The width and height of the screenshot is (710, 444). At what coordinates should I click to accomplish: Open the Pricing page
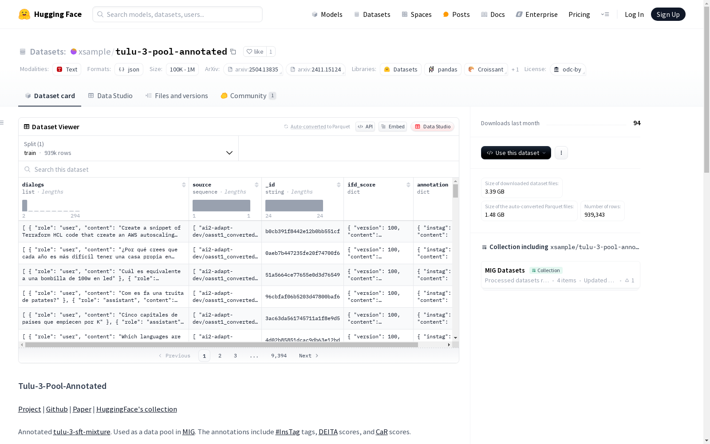click(x=579, y=14)
